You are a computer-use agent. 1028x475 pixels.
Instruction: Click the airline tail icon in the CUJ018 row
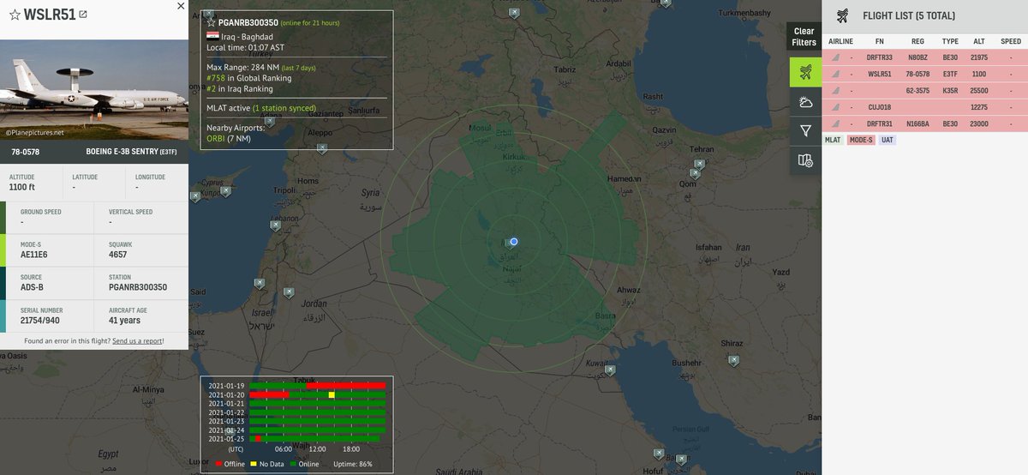click(x=837, y=107)
